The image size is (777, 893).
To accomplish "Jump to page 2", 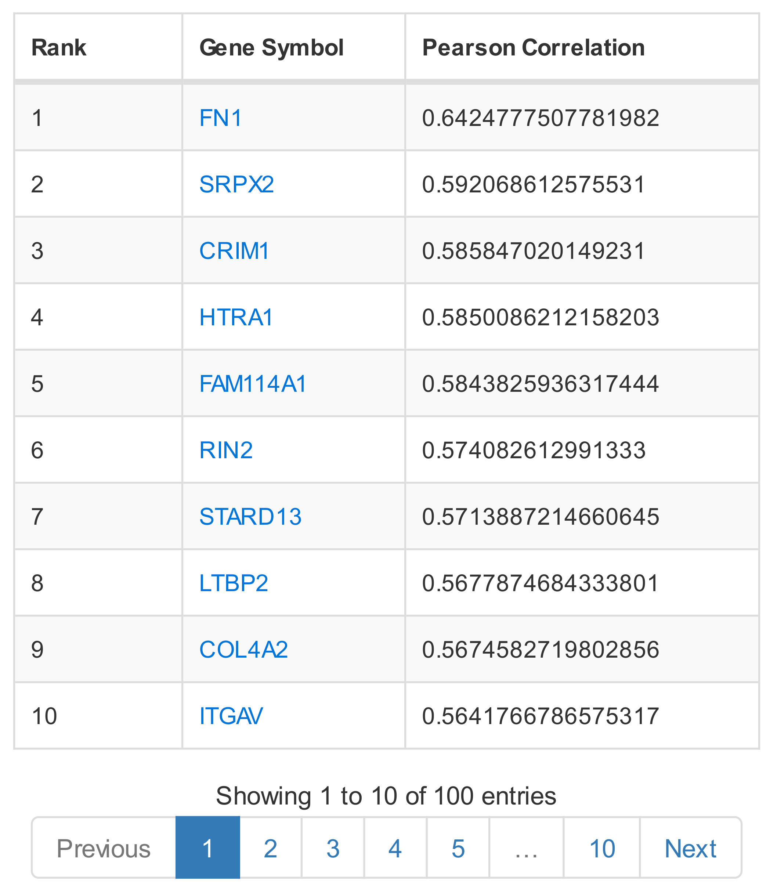I will [271, 848].
